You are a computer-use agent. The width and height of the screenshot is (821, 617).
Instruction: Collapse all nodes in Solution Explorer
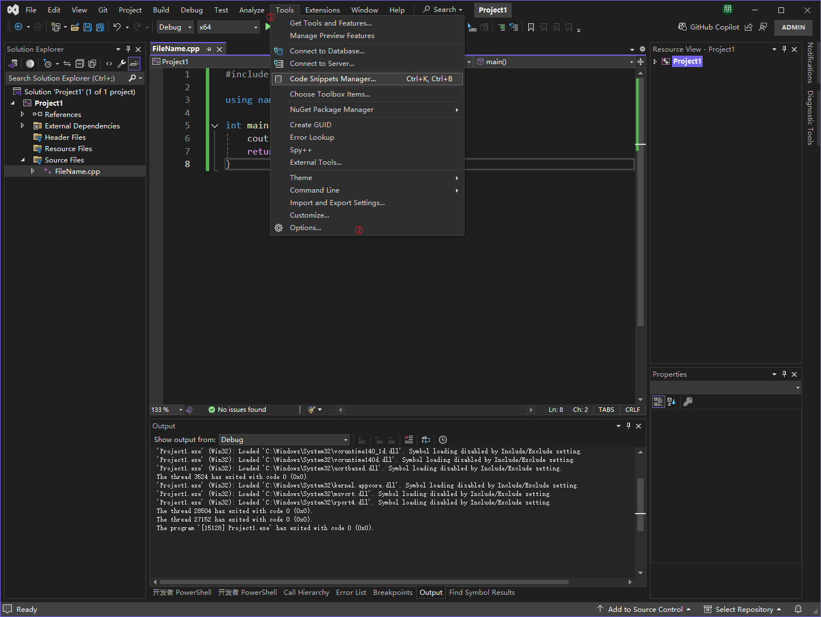click(x=80, y=63)
